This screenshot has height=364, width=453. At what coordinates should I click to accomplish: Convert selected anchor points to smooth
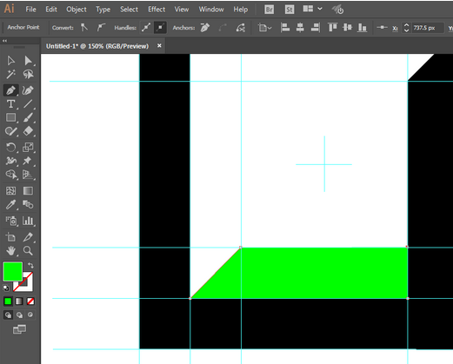101,28
